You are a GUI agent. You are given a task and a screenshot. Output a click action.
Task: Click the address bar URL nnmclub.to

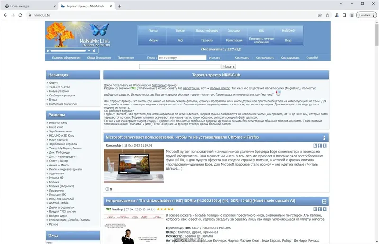42,15
